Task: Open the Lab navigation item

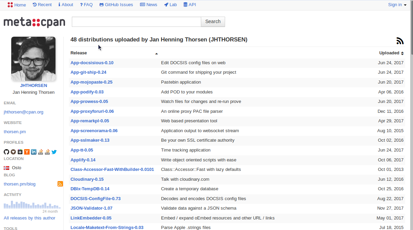Action: click(x=170, y=5)
